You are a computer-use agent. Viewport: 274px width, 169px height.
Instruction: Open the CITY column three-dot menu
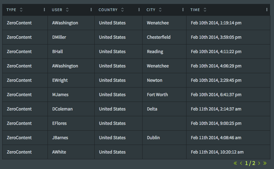[x=183, y=10]
